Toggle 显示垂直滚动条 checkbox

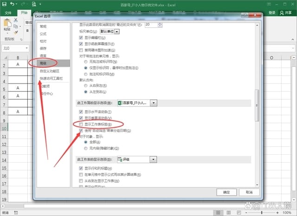(81, 118)
